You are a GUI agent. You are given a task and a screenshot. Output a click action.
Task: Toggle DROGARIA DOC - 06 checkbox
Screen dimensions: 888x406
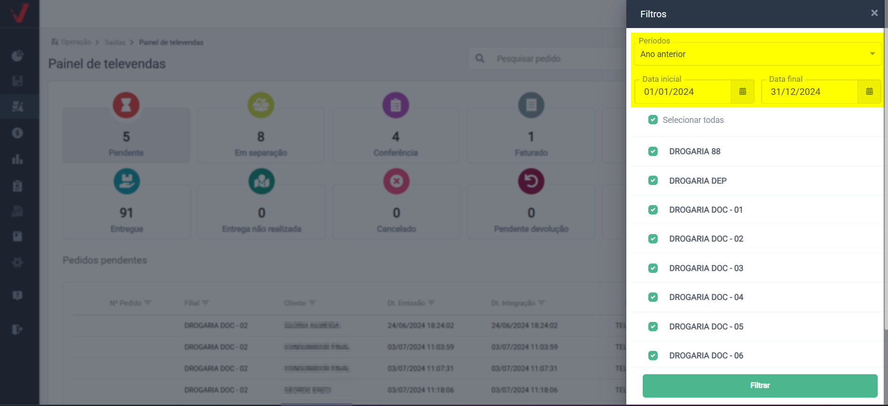(653, 356)
